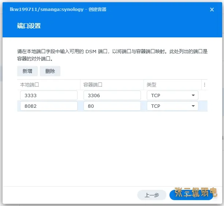The width and height of the screenshot is (224, 206).
Task: Open TCP type dropdown in 8082 row
Action: (x=172, y=106)
